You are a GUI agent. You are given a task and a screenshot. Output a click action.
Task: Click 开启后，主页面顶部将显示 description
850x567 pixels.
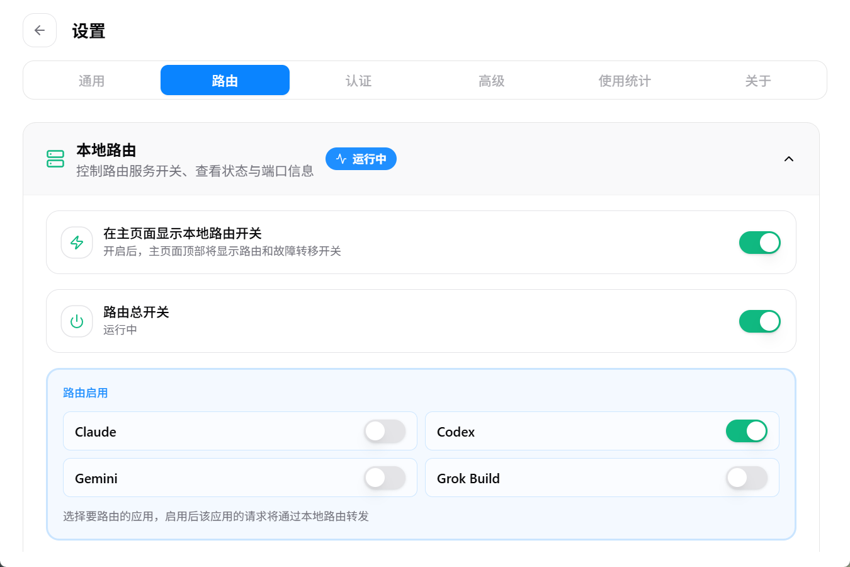pyautogui.click(x=222, y=251)
